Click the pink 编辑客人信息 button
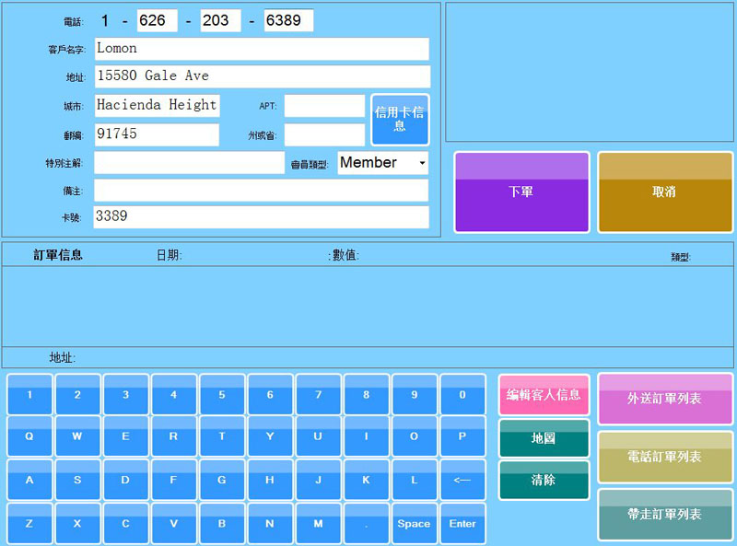This screenshot has height=546, width=737. click(544, 394)
